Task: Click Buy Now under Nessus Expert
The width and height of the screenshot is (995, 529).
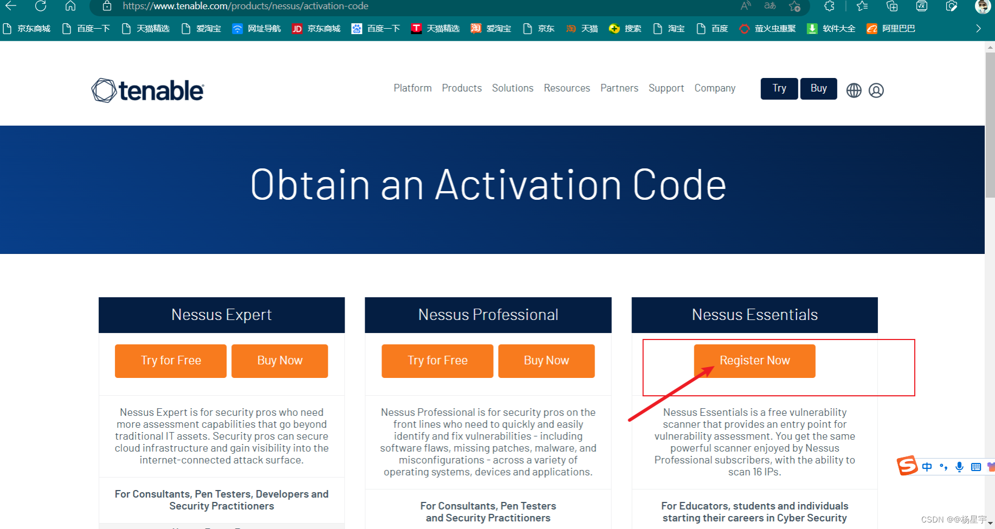Action: (x=280, y=361)
